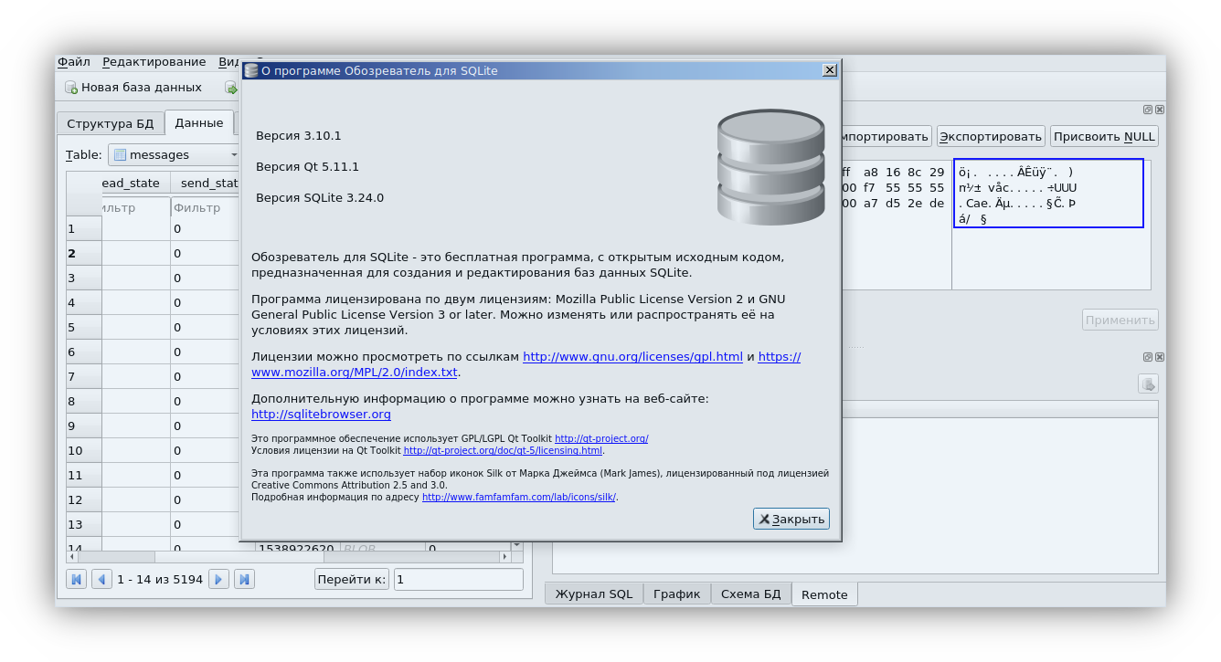Click the Присвоить NULL button

[1103, 135]
